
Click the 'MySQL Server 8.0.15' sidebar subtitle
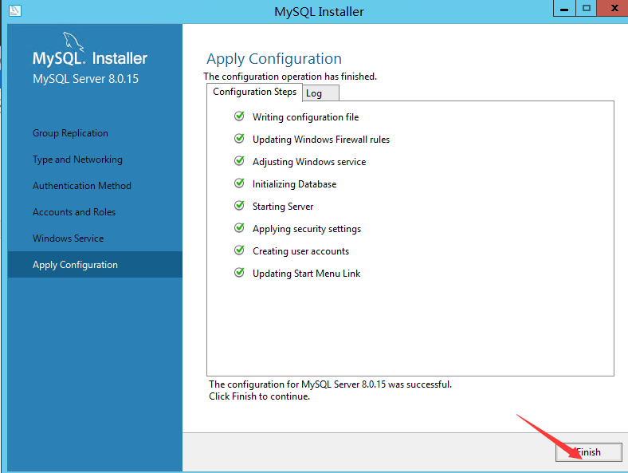click(86, 79)
